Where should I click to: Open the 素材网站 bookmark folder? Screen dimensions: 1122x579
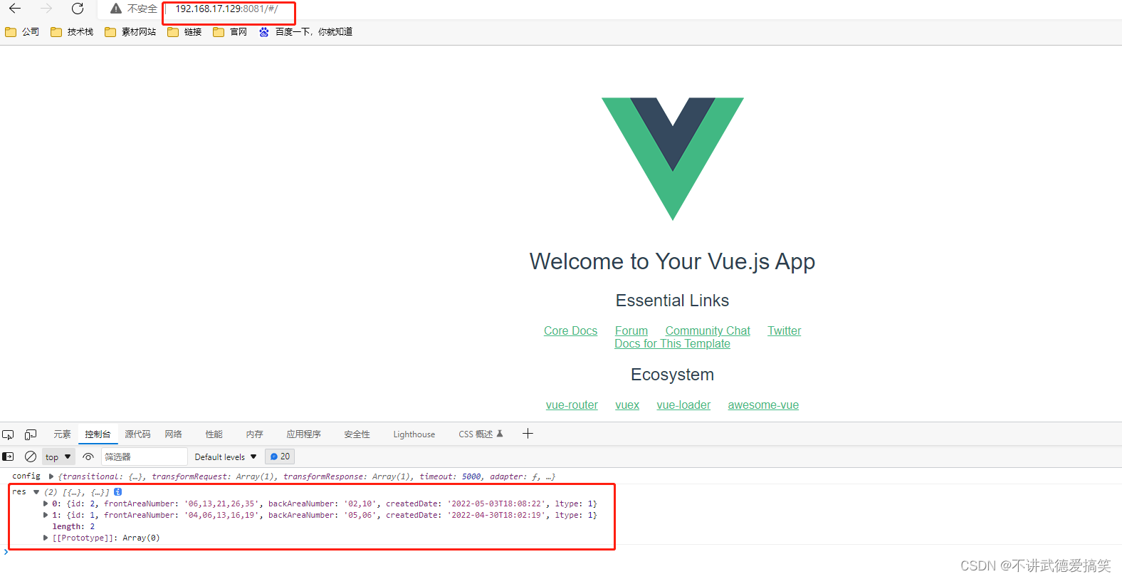pos(130,31)
